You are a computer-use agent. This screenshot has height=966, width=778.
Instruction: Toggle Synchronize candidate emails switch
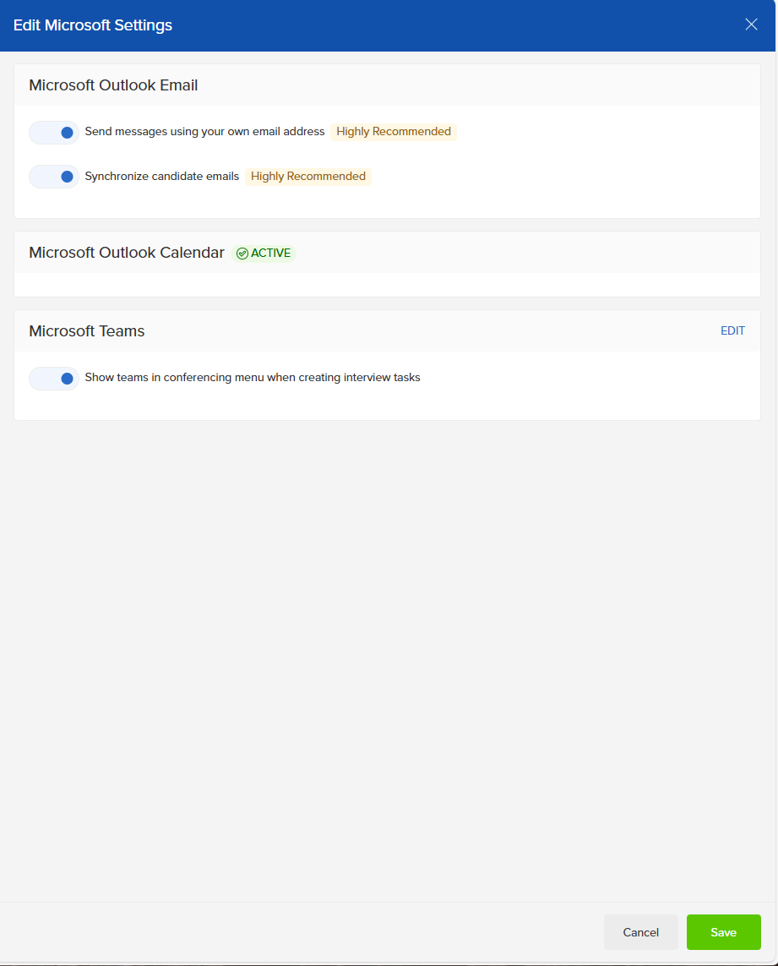coord(54,177)
